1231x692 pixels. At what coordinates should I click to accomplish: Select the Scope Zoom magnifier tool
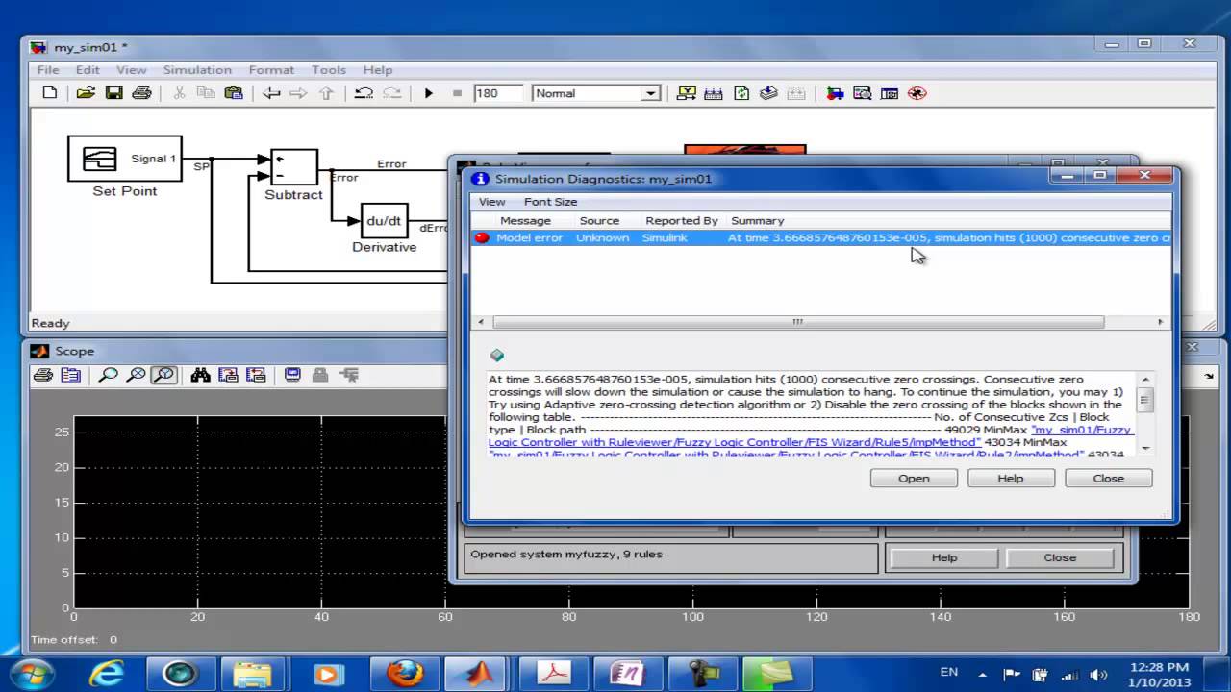point(109,375)
